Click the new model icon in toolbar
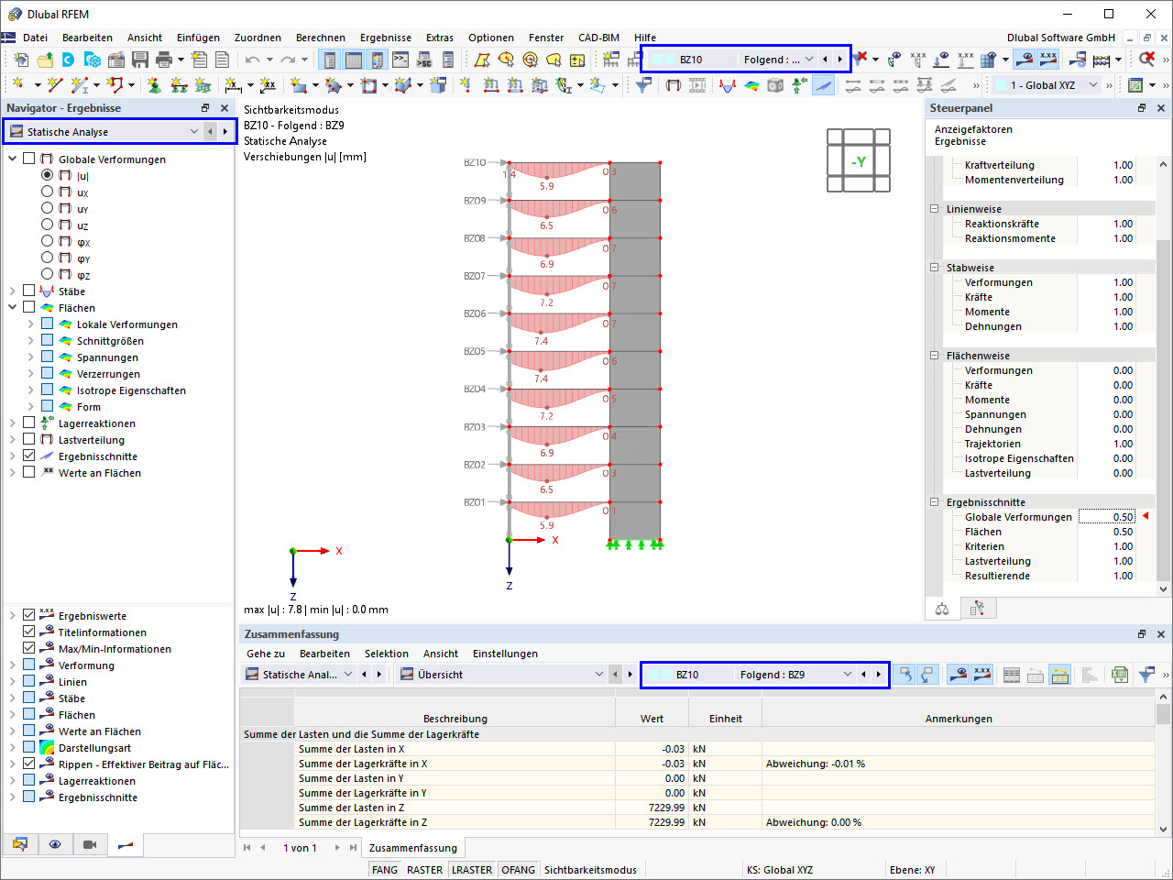1173x880 pixels. coord(21,60)
